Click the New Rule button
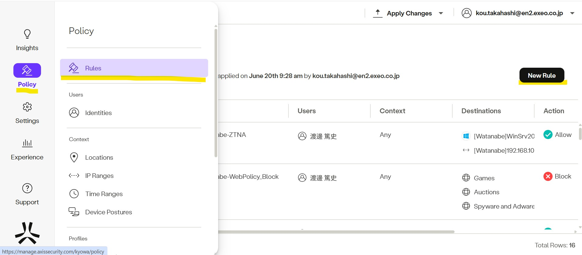 [541, 76]
